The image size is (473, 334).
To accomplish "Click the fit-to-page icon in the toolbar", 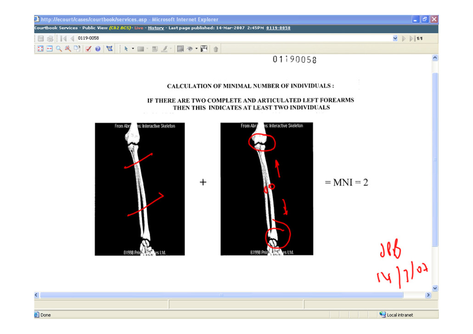I will click(40, 49).
